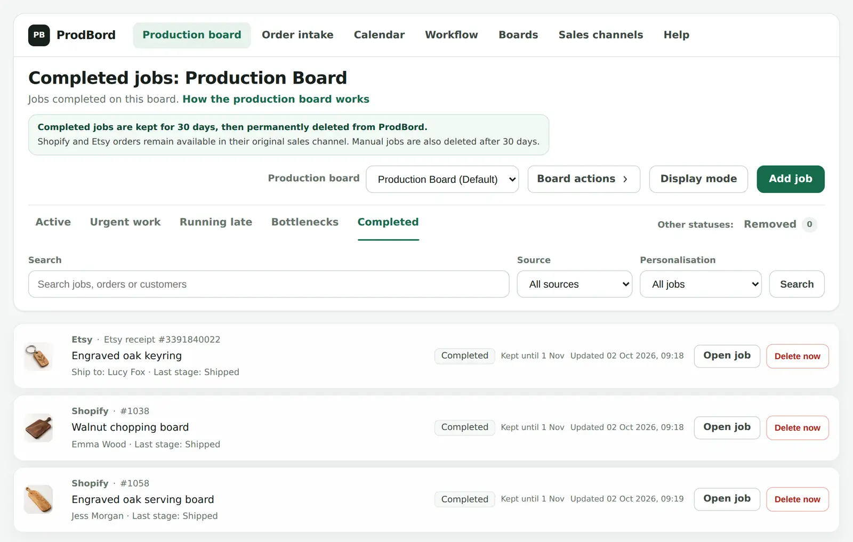
Task: Expand the Board actions menu
Action: 584,179
